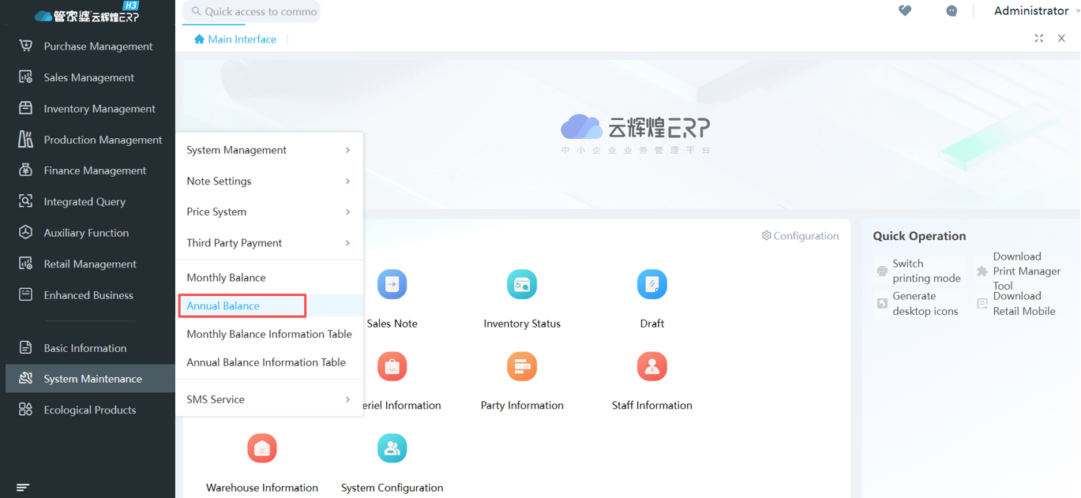Expand the System Management submenu
The height and width of the screenshot is (498, 1081).
268,150
